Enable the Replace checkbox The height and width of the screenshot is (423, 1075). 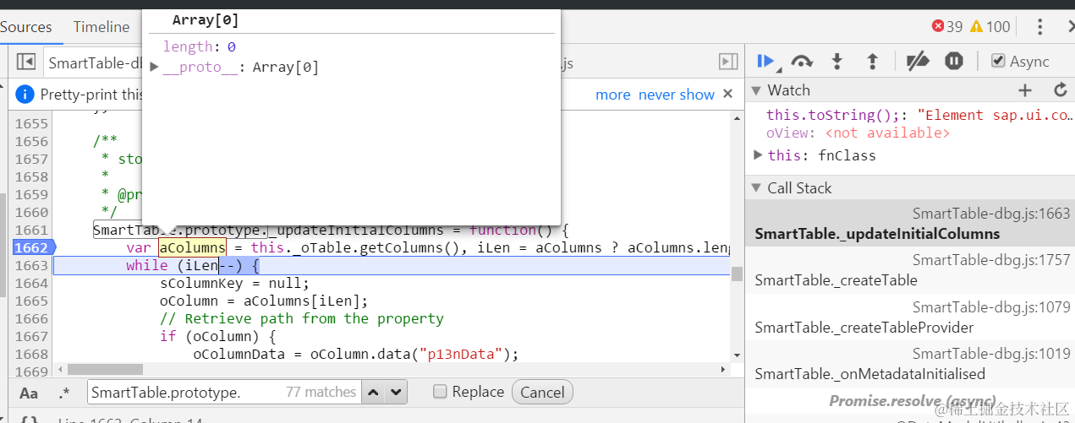(440, 392)
